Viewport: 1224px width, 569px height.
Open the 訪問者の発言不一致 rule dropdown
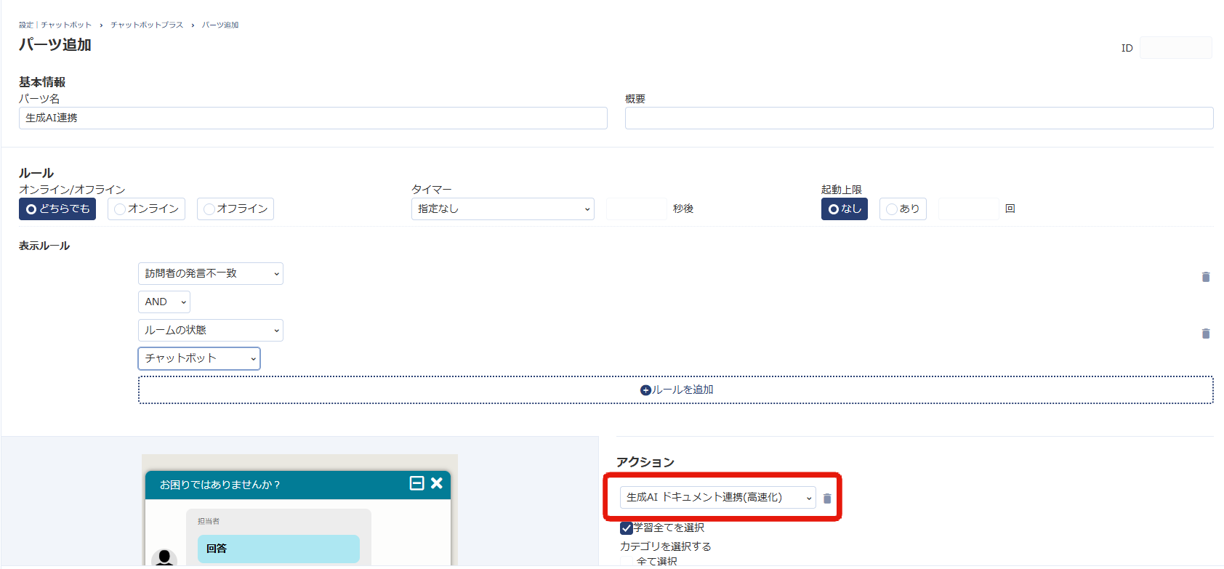(x=210, y=274)
